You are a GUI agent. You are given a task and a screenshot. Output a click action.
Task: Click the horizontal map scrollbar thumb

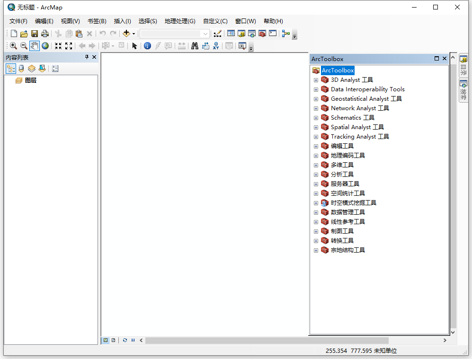pos(267,341)
